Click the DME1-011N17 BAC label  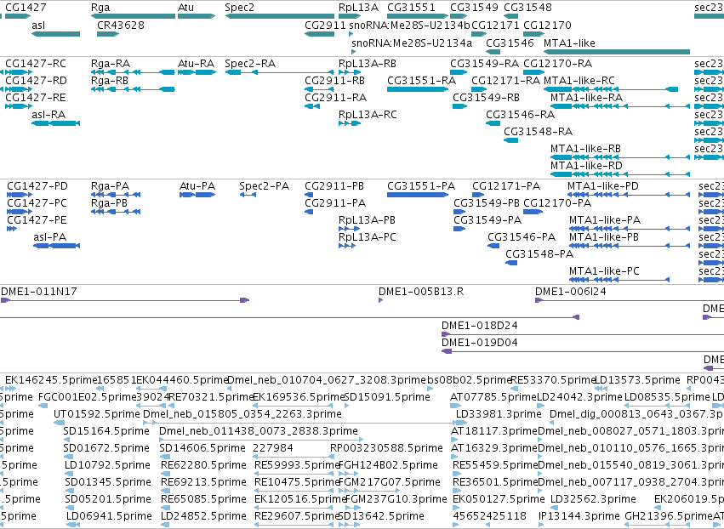[39, 291]
